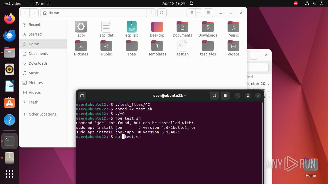
Task: Open Recent in the sidebar
Action: 43,25
